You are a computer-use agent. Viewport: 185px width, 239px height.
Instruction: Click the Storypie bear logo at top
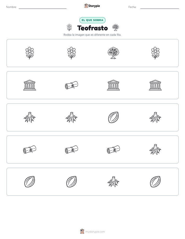pos(86,6)
